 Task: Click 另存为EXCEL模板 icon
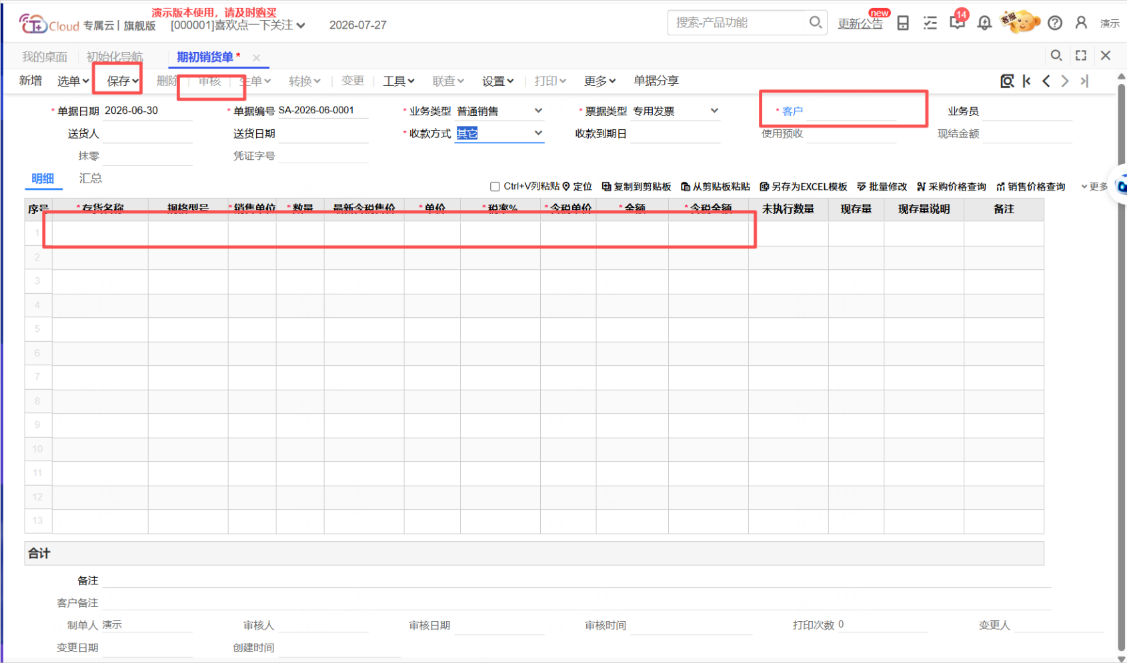click(764, 187)
